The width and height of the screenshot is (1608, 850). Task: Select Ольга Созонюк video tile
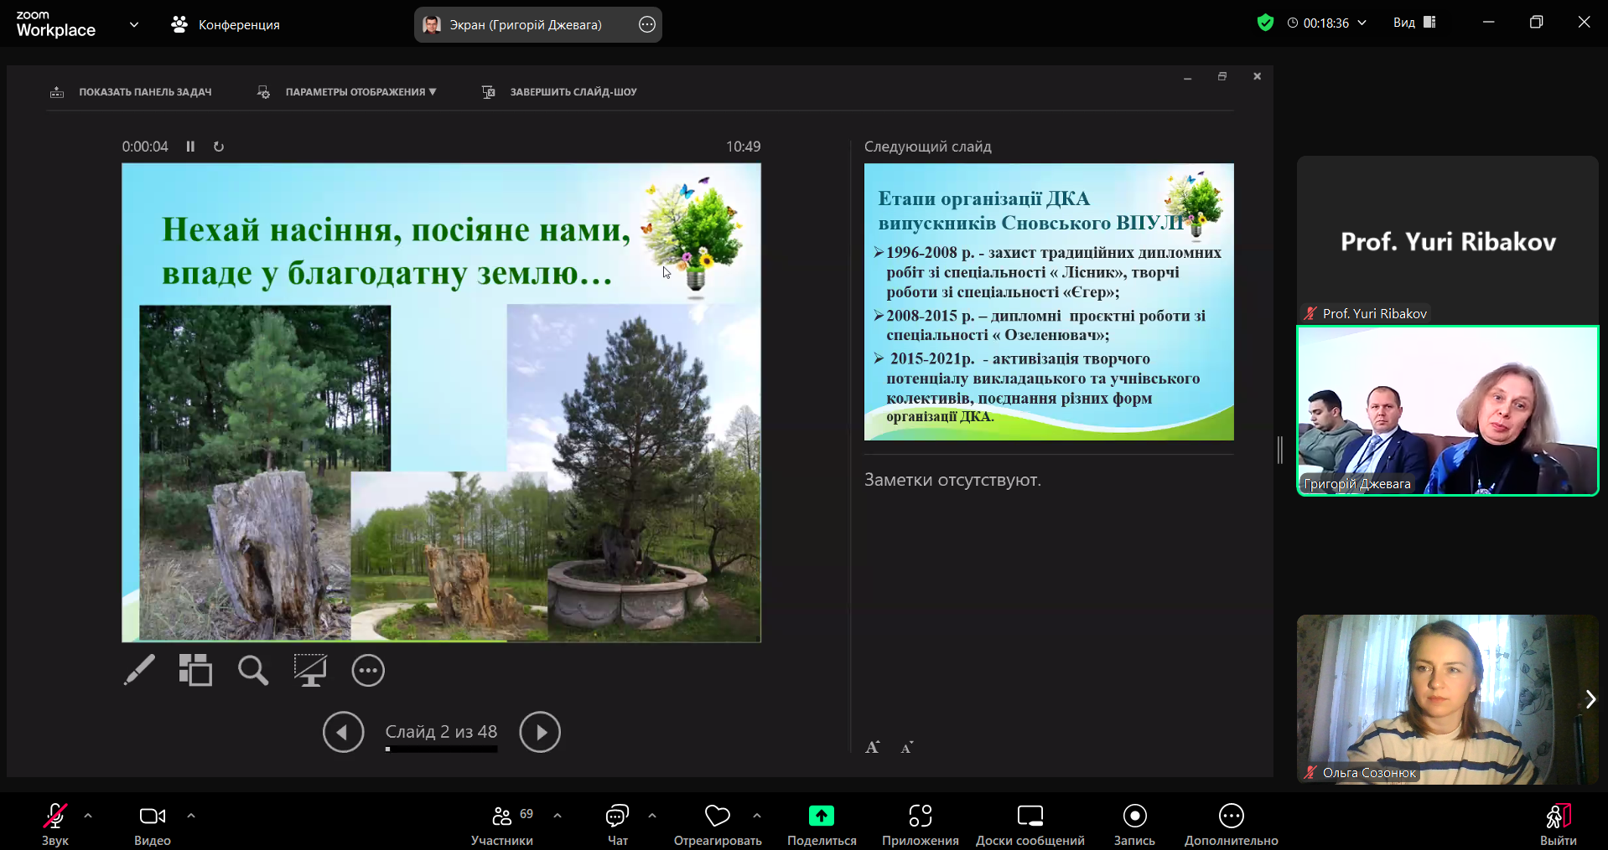(1448, 699)
